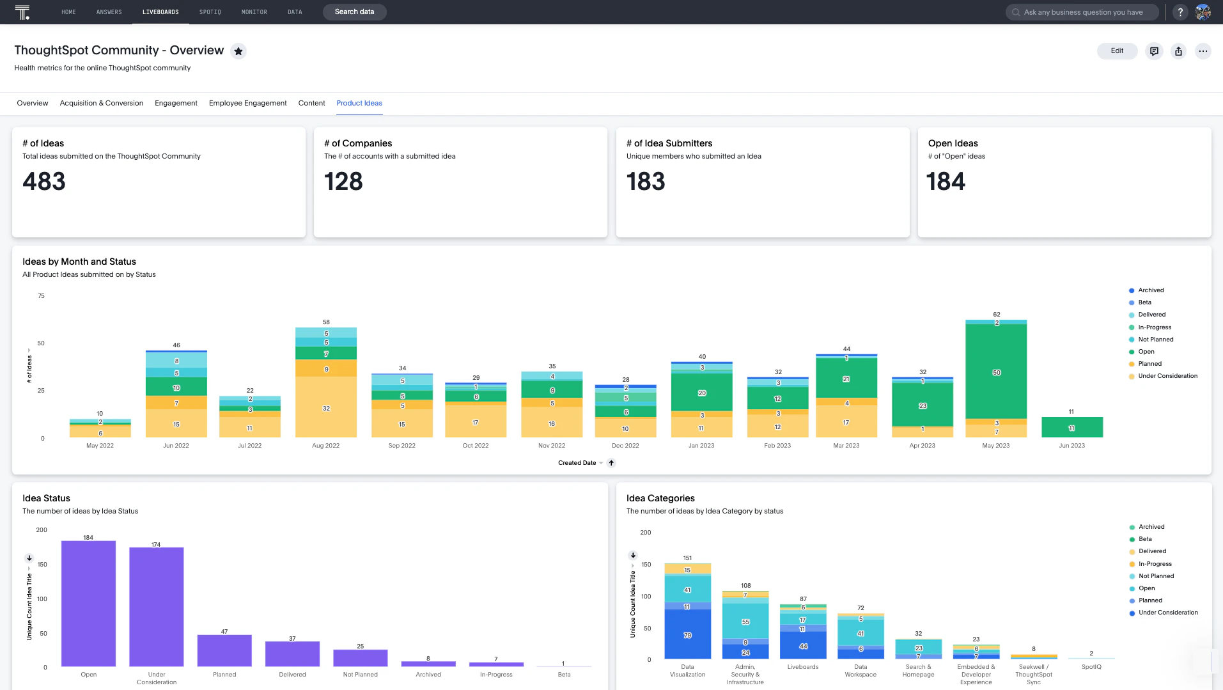Click the Created Date sort ascending arrow
The height and width of the screenshot is (690, 1223).
[x=611, y=463]
